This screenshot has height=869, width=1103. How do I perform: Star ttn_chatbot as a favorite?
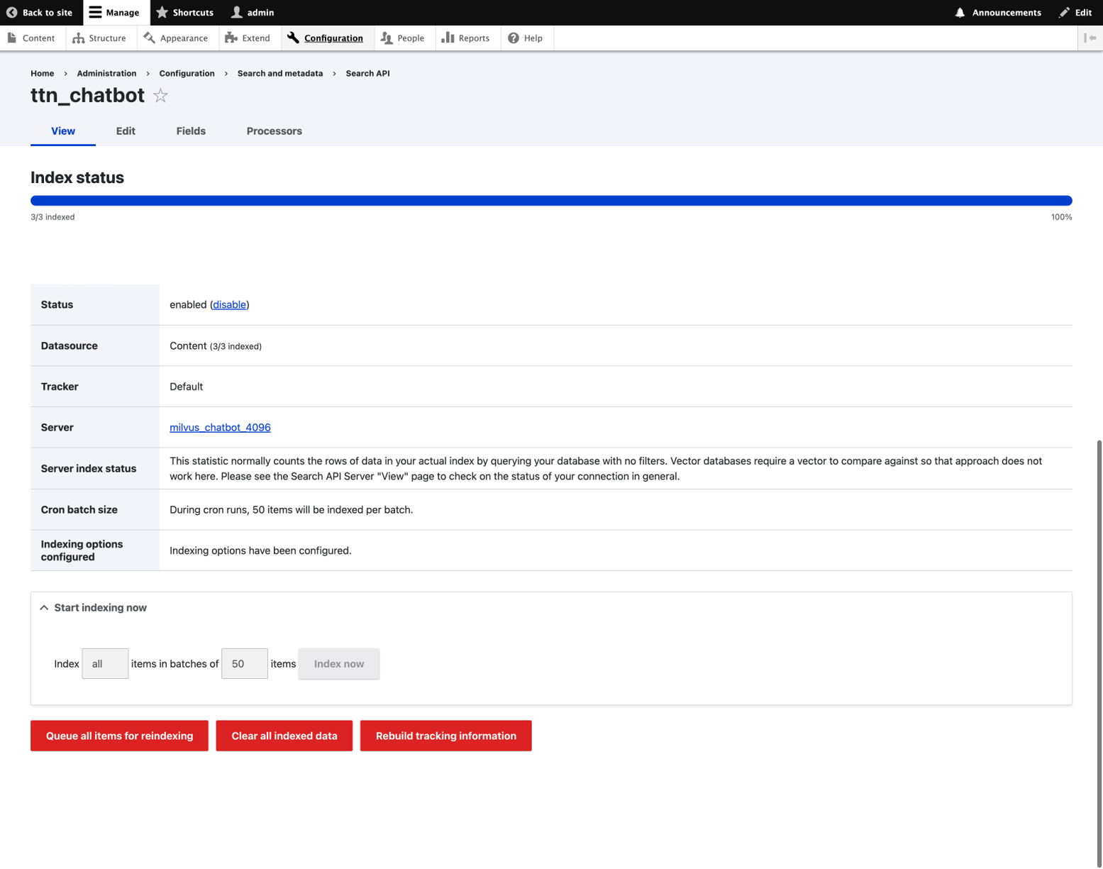click(x=160, y=96)
